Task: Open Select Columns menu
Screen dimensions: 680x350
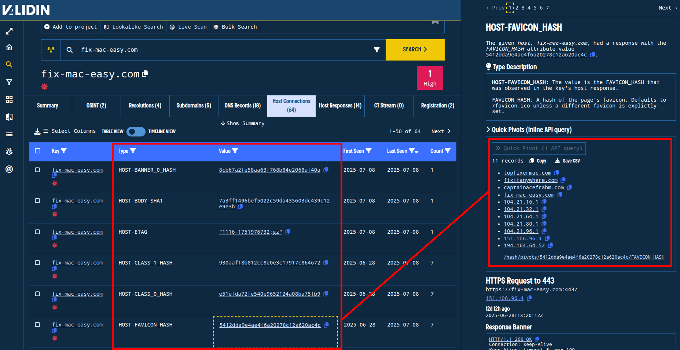Action: [70, 131]
